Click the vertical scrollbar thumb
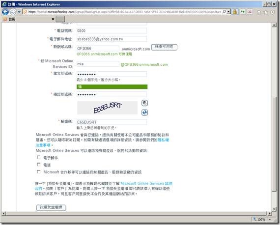 coord(274,144)
